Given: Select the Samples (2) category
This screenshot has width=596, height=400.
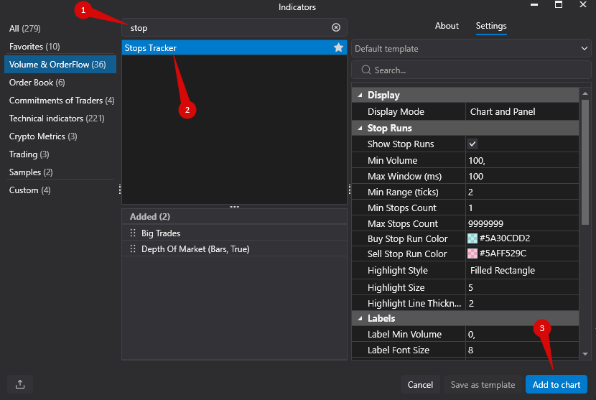Looking at the screenshot, I should pos(31,172).
